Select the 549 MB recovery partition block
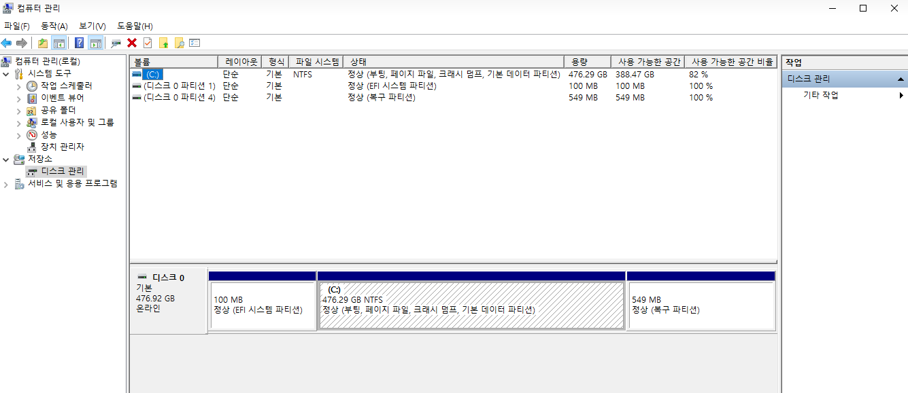 (701, 305)
